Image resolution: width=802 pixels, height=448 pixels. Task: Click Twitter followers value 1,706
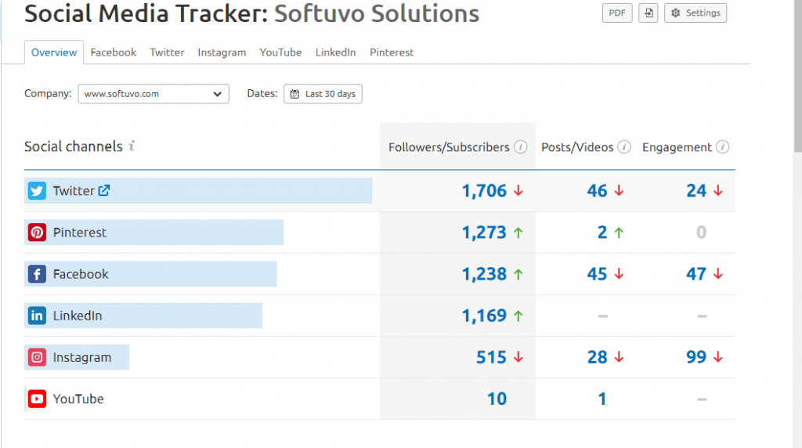(484, 191)
